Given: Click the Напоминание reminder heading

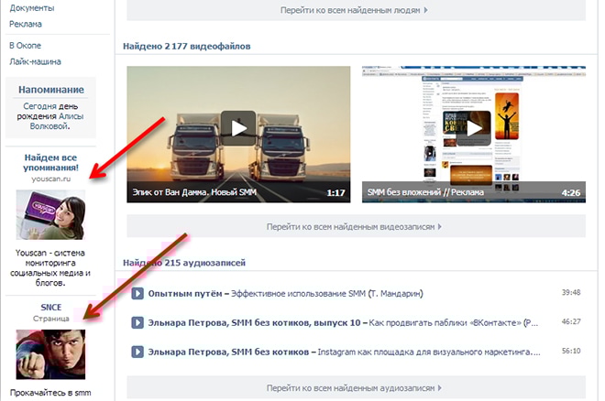Looking at the screenshot, I should pyautogui.click(x=51, y=90).
